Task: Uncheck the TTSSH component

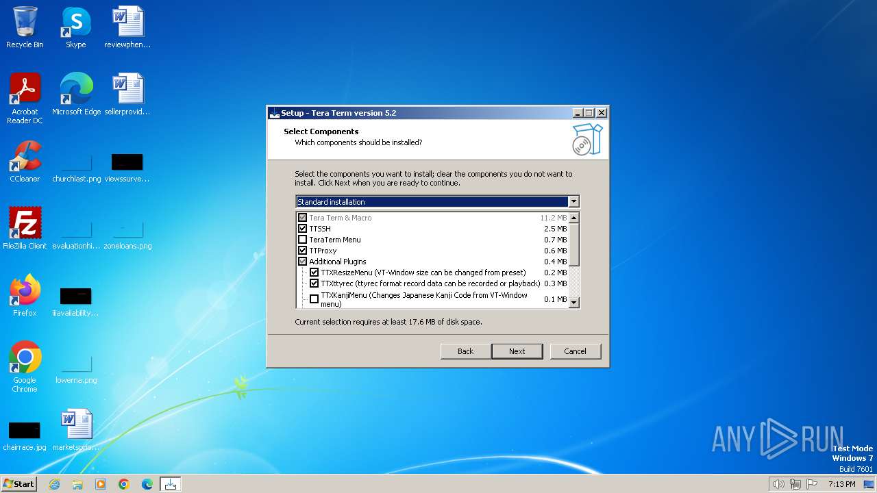Action: tap(302, 229)
